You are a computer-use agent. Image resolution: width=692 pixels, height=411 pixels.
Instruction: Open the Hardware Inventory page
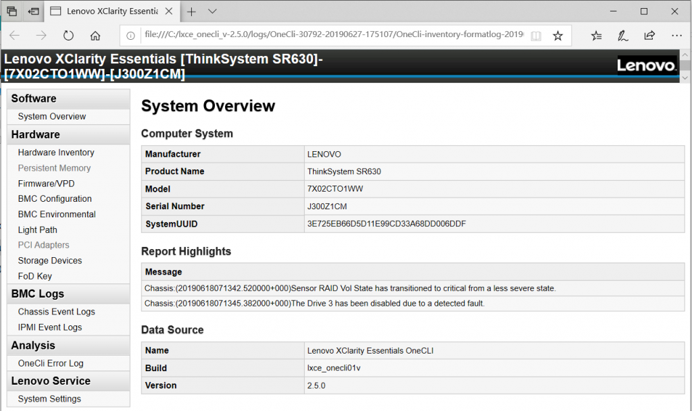[56, 153]
